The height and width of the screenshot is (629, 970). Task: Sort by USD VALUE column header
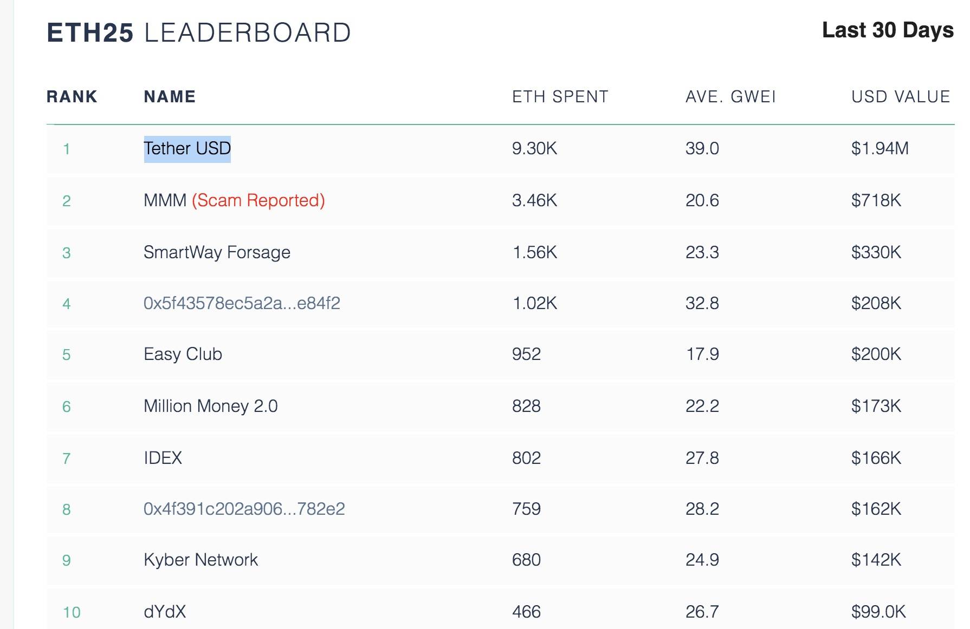901,97
